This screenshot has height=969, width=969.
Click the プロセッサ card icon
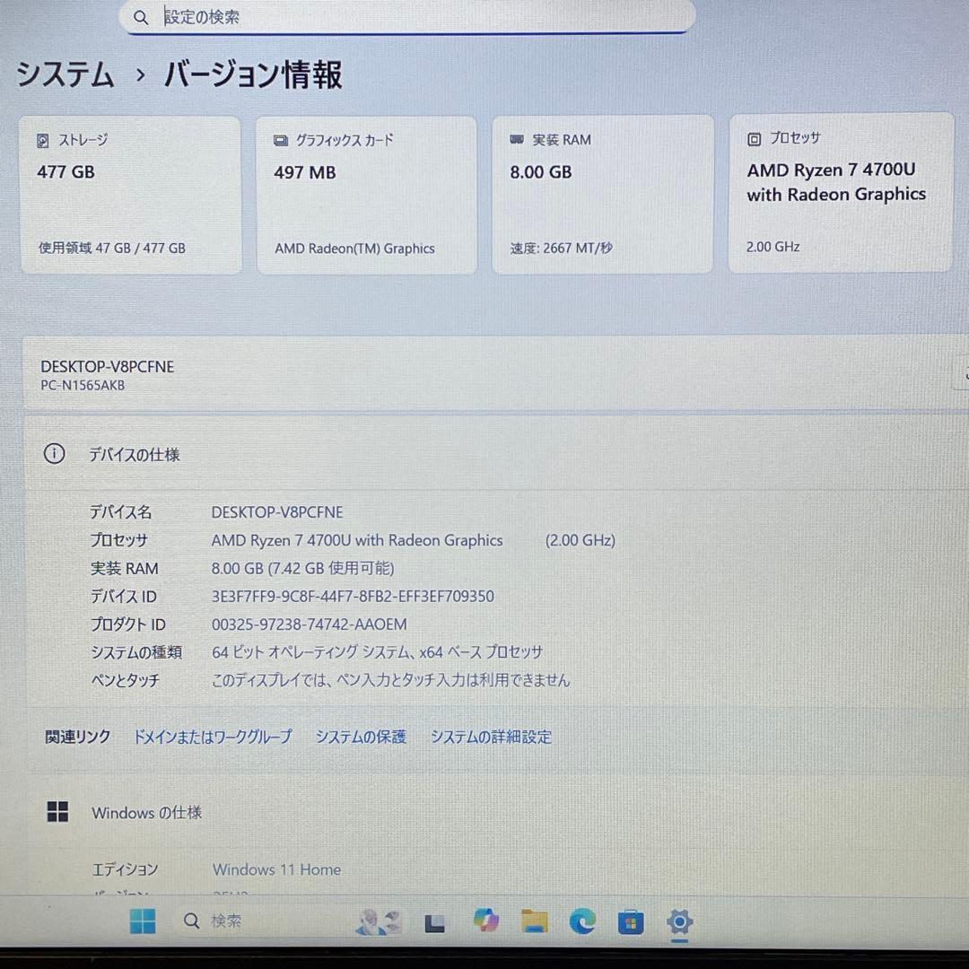(x=753, y=138)
